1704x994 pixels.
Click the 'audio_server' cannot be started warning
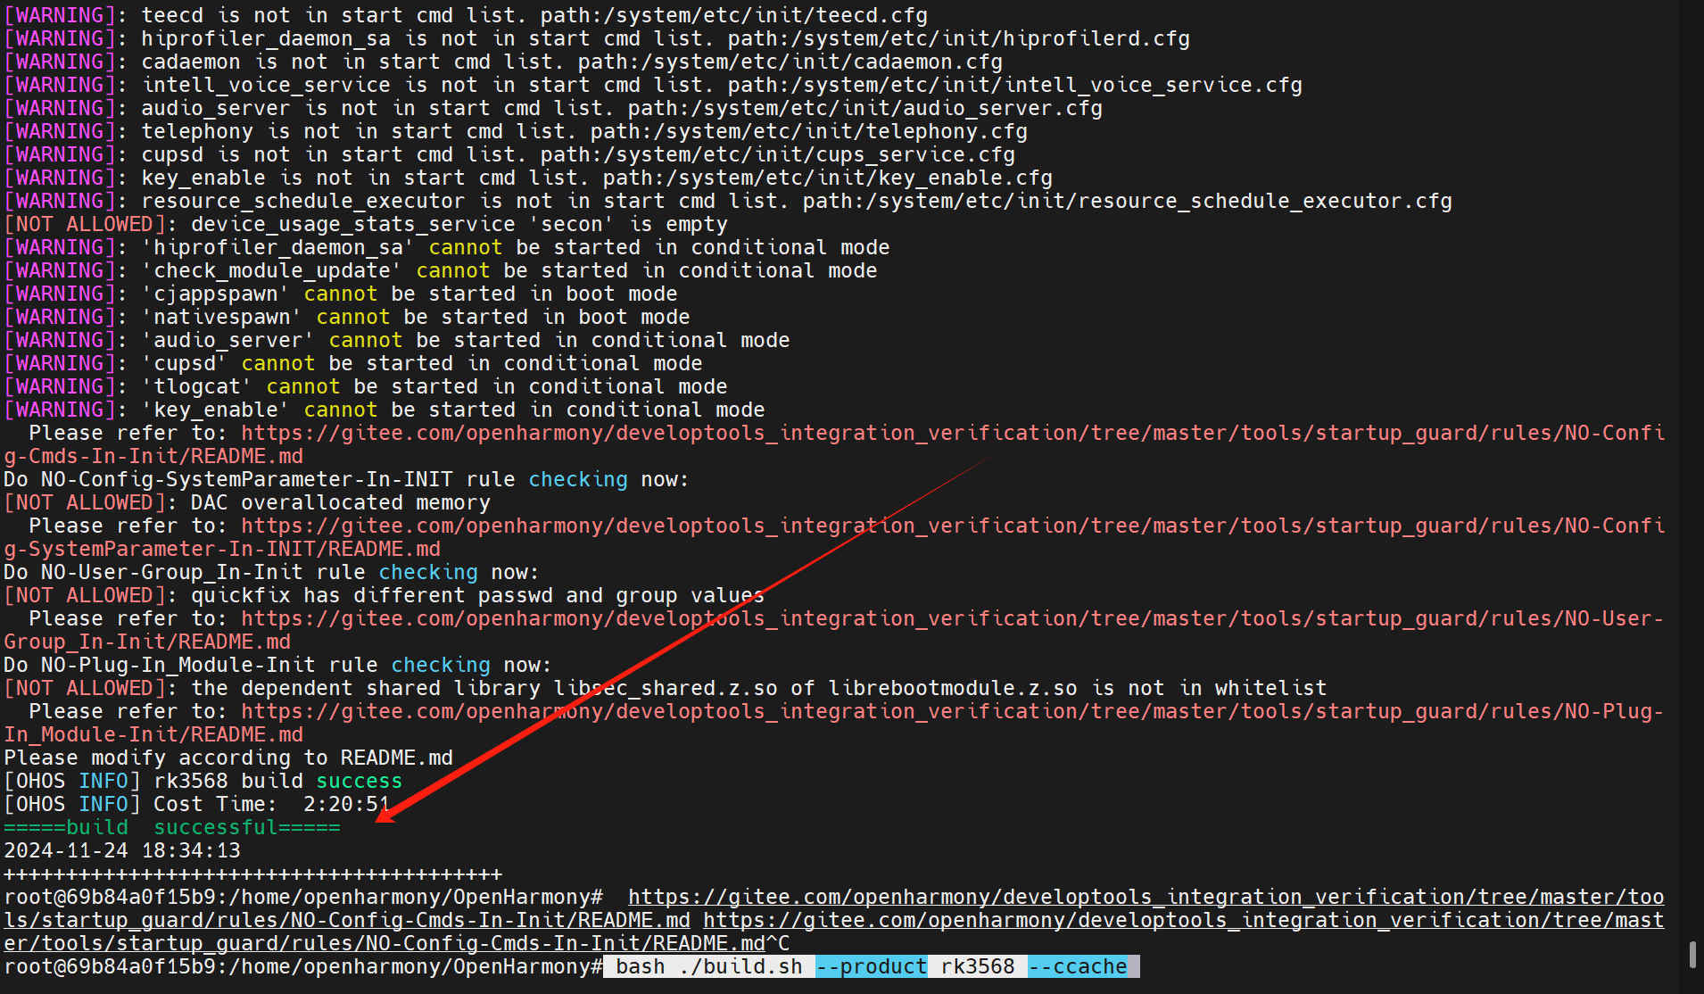[x=397, y=341]
